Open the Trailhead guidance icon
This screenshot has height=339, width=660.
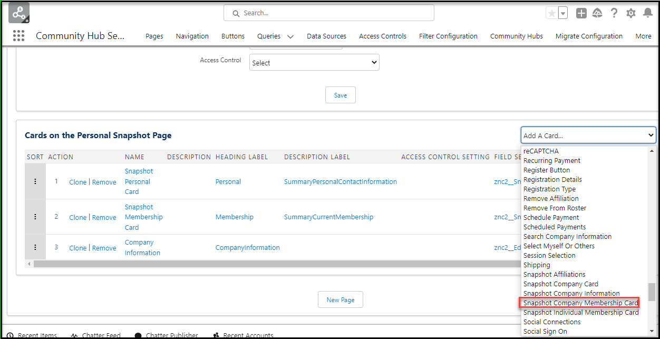click(x=597, y=14)
